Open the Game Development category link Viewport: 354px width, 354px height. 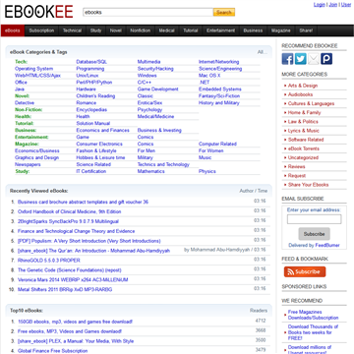click(x=158, y=89)
